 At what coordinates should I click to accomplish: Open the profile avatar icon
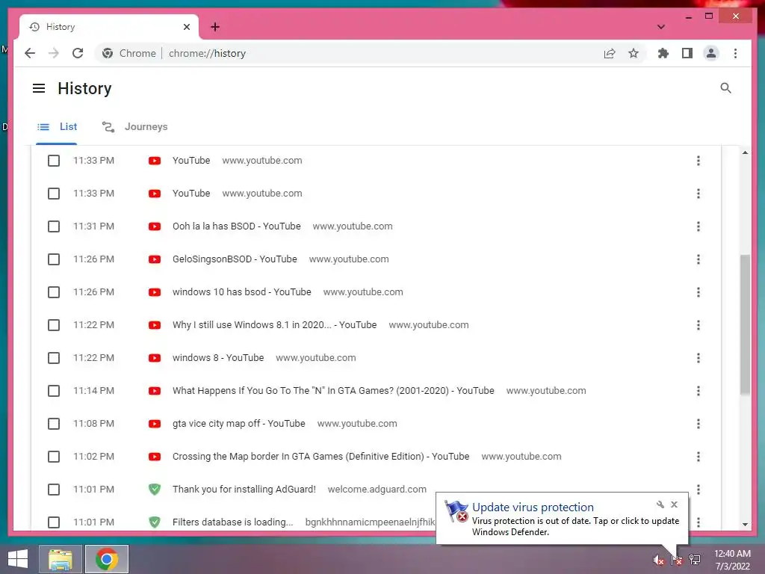[x=711, y=53]
